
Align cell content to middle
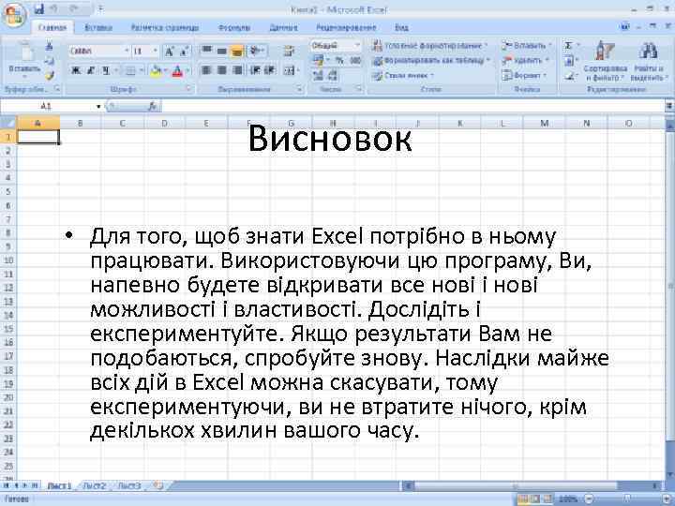pos(221,51)
